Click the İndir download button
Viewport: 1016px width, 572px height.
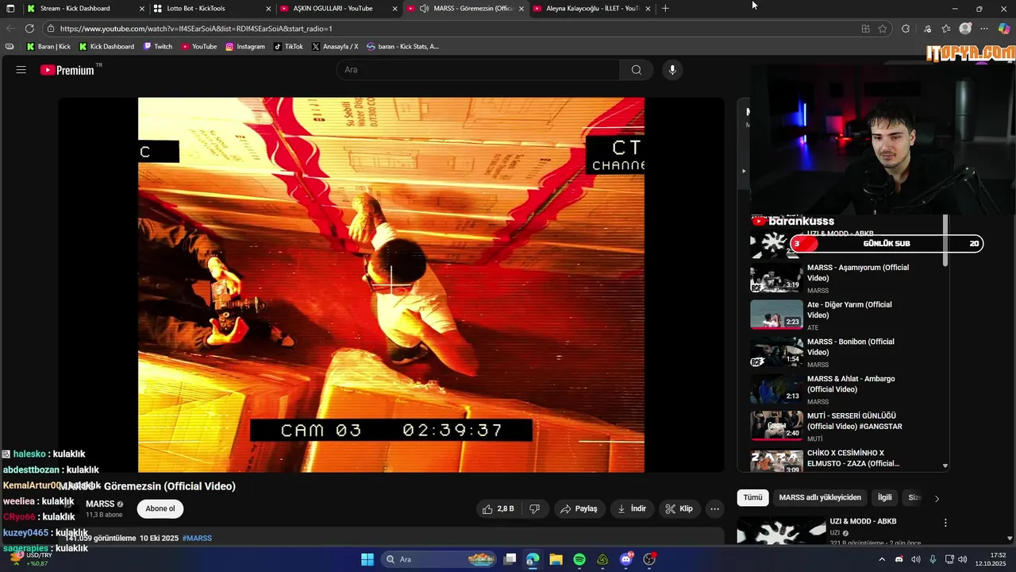click(633, 508)
